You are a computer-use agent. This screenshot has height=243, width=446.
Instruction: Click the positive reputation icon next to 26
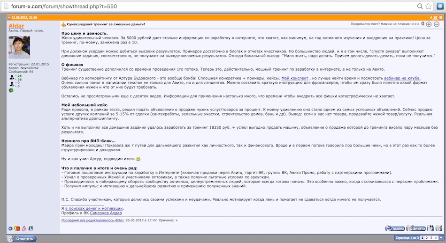click(x=12, y=77)
